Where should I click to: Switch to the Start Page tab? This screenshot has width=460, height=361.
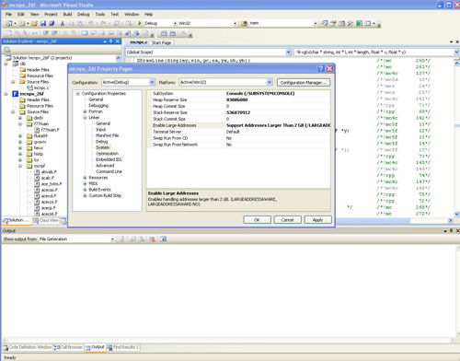[162, 42]
